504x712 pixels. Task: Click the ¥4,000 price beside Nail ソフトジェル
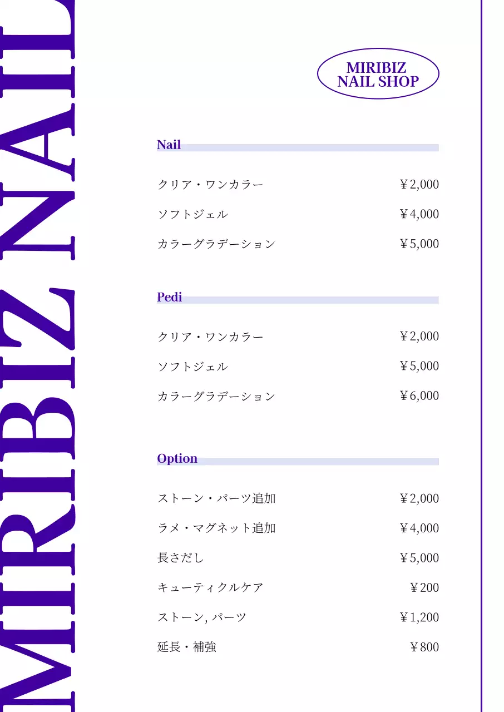(x=419, y=215)
